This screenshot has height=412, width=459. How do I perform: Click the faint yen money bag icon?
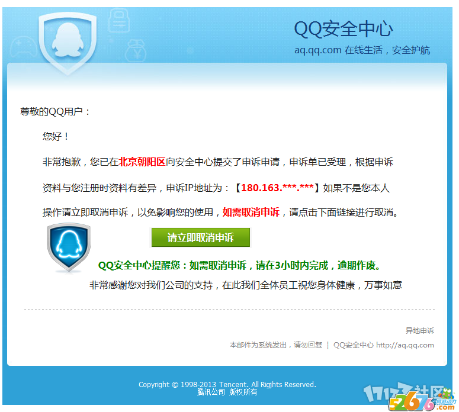(136, 51)
